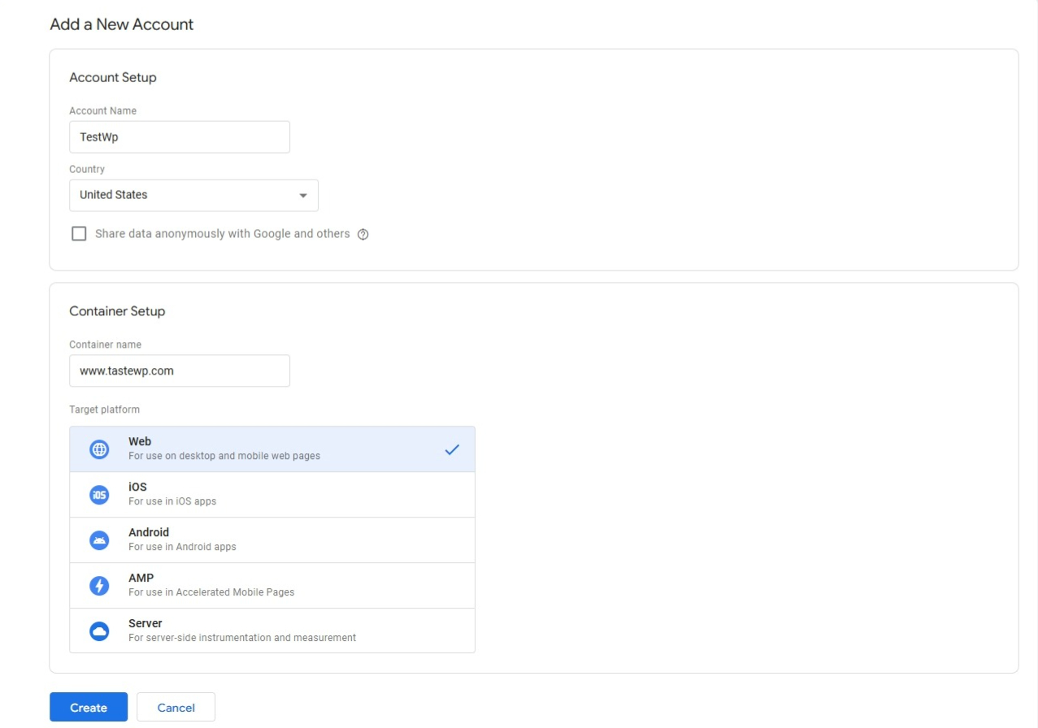Click the Create button
The height and width of the screenshot is (728, 1038).
pos(89,707)
